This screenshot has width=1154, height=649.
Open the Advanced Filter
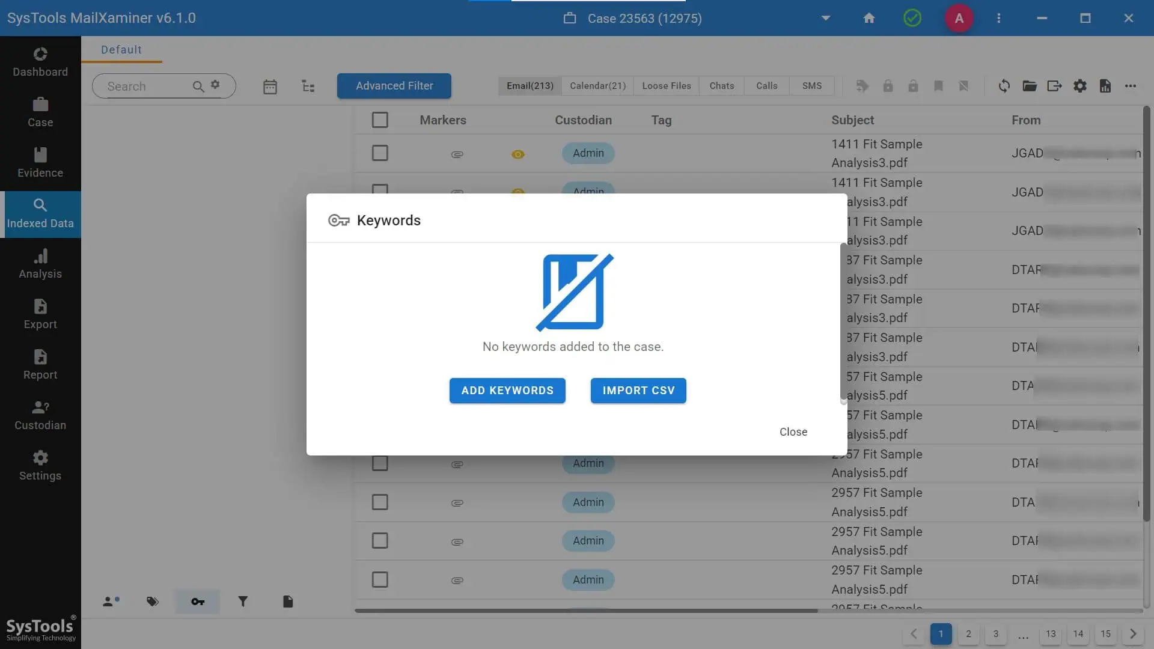coord(394,86)
